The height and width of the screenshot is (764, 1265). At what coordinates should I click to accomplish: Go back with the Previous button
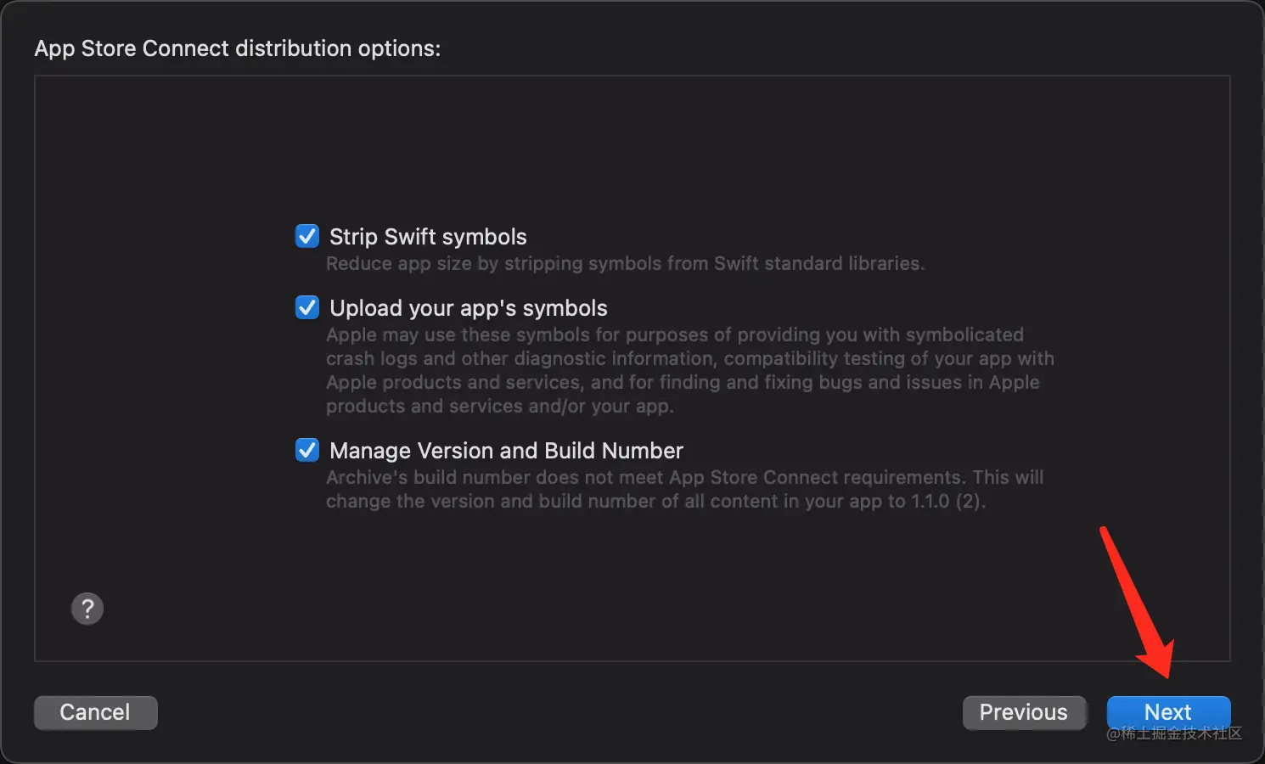pos(1023,712)
